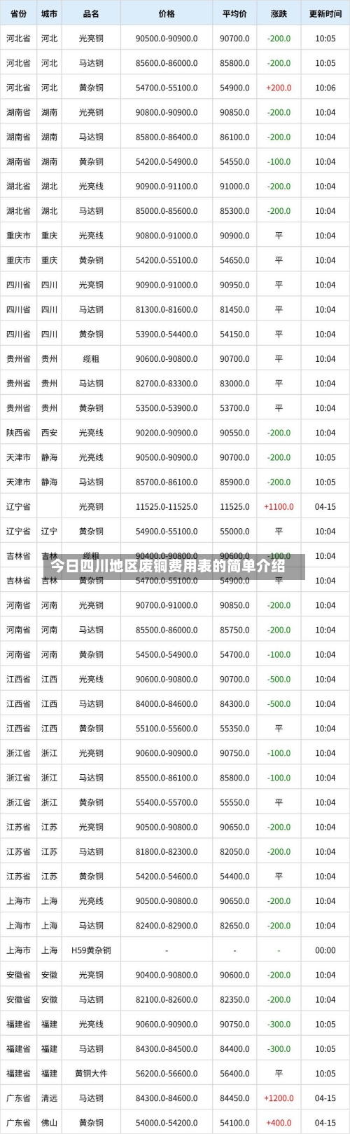Select average price 55000.0

[234, 531]
